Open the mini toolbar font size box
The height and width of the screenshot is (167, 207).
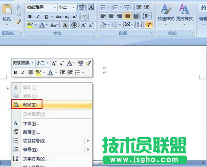pos(42,63)
